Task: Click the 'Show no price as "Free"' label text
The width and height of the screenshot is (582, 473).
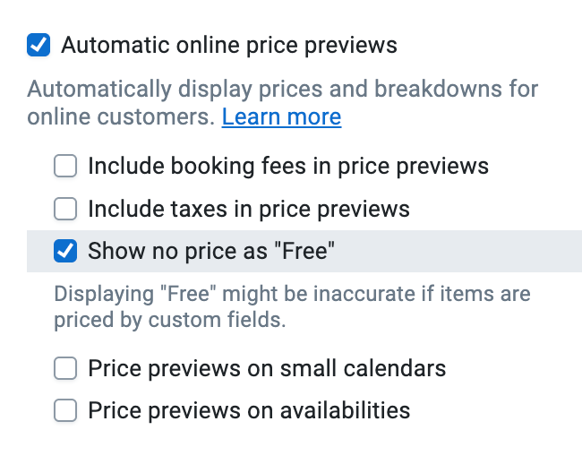Action: [x=210, y=252]
